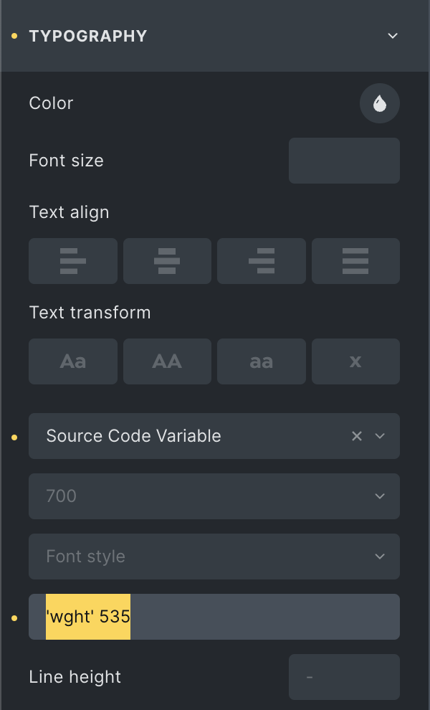Open the typography color picker
430x710 pixels.
click(x=379, y=104)
